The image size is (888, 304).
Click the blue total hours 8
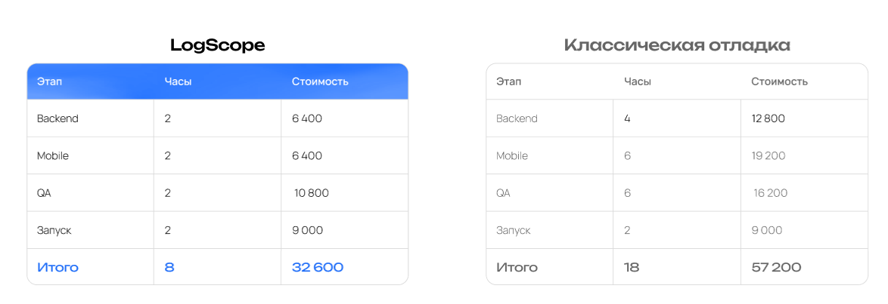[169, 267]
